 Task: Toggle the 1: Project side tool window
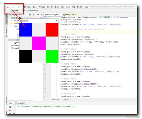tap(7, 19)
